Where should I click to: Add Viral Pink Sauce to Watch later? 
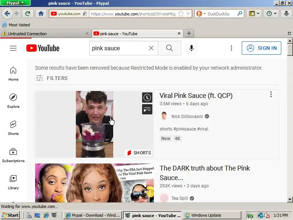[x=147, y=98]
